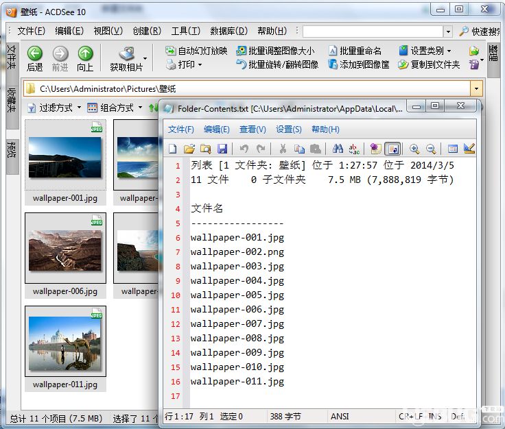This screenshot has height=429, width=505.
Task: Click the Copy icon in editor toolbar
Action: (x=299, y=149)
